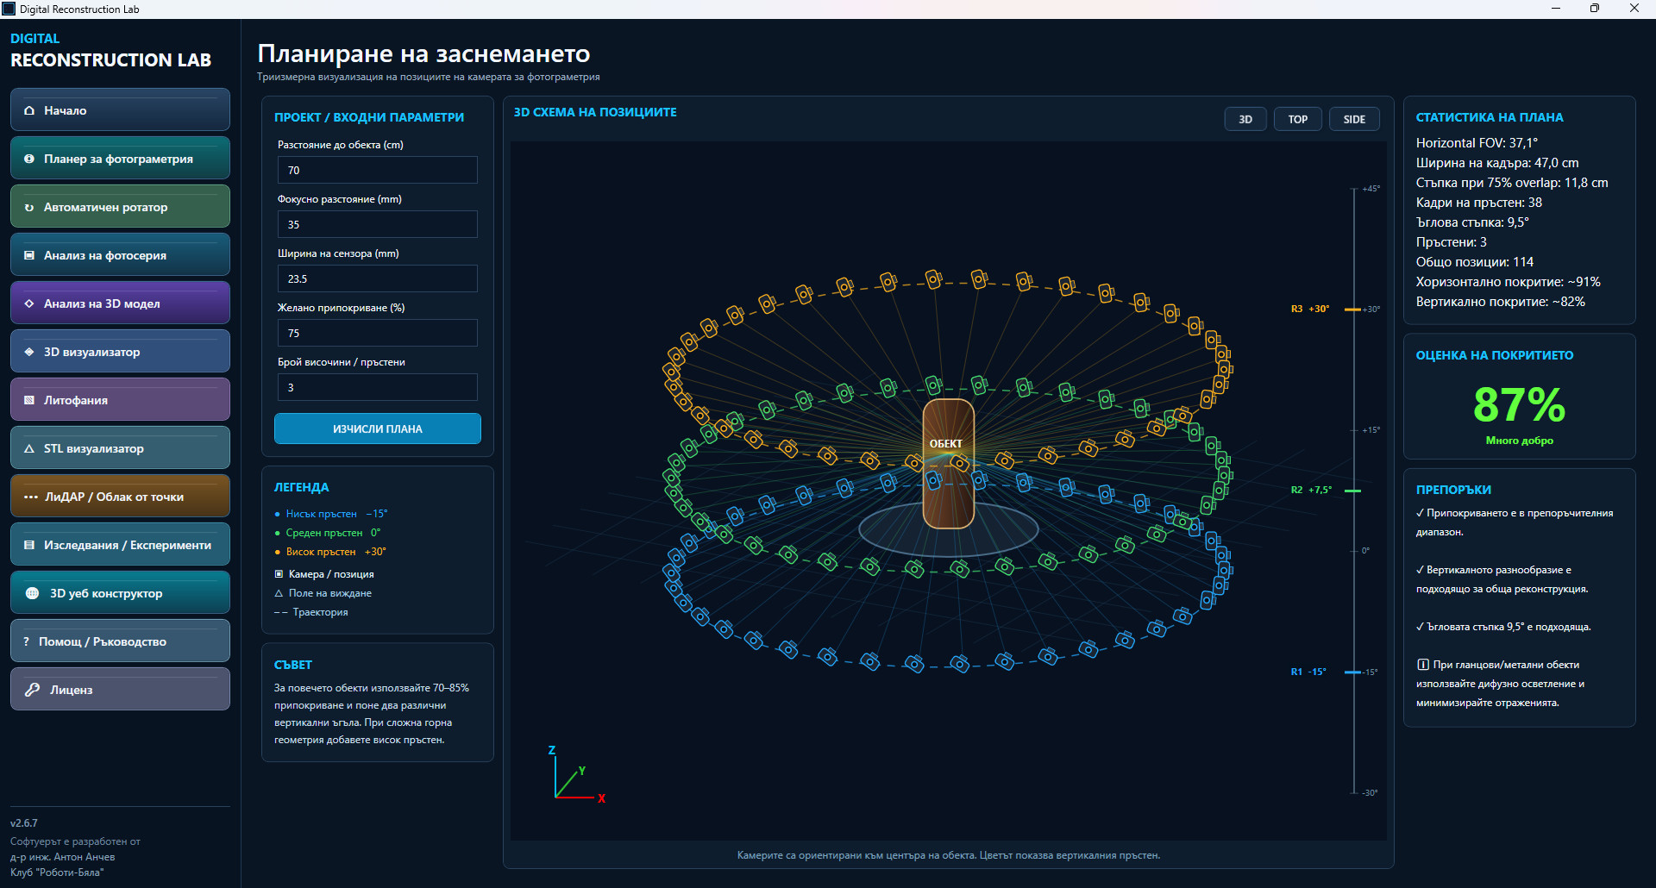This screenshot has width=1656, height=888.
Task: Click the picture icon on Литофания
Action: click(29, 400)
